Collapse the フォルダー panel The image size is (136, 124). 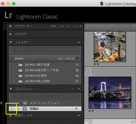[x=11, y=42]
